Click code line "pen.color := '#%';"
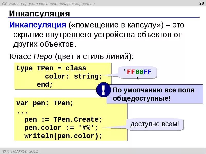This screenshot has width=206, height=154. pyautogui.click(x=61, y=128)
